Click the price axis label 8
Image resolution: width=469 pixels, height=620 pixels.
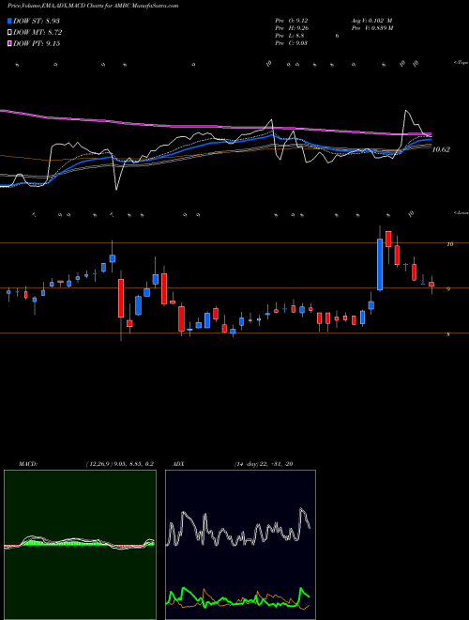click(448, 334)
